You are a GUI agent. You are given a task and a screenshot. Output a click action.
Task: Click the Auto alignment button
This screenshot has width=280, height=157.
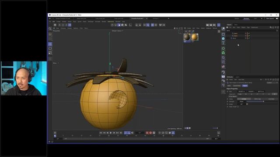pyautogui.click(x=240, y=94)
